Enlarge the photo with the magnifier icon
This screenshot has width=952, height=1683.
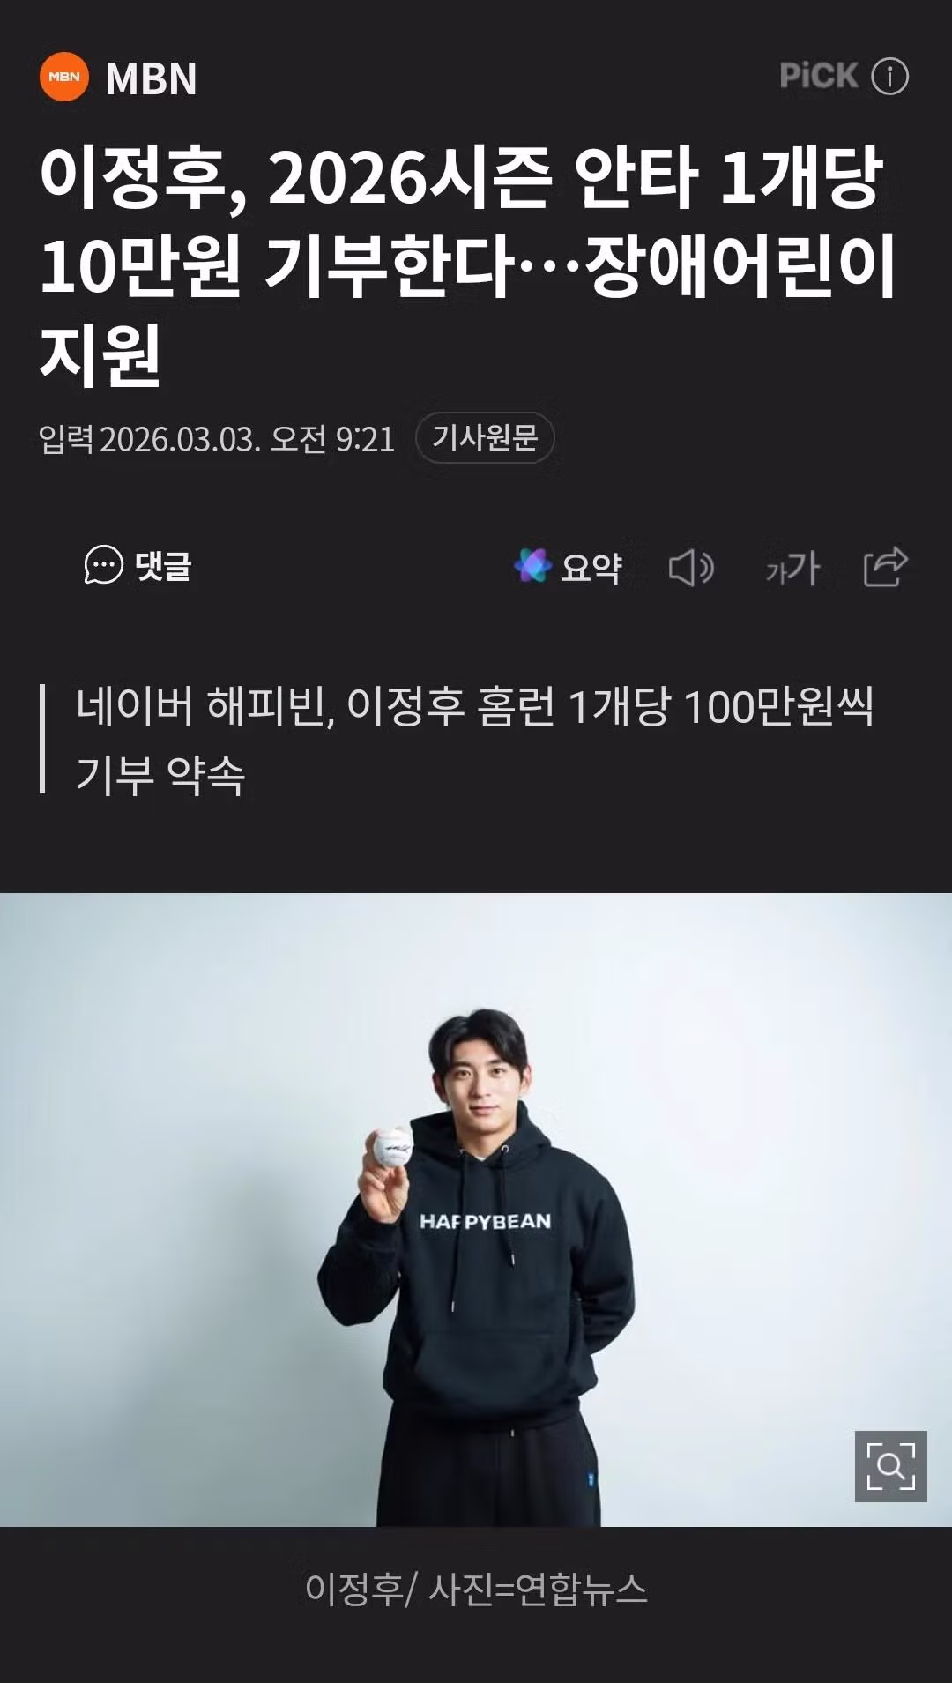tap(890, 1466)
